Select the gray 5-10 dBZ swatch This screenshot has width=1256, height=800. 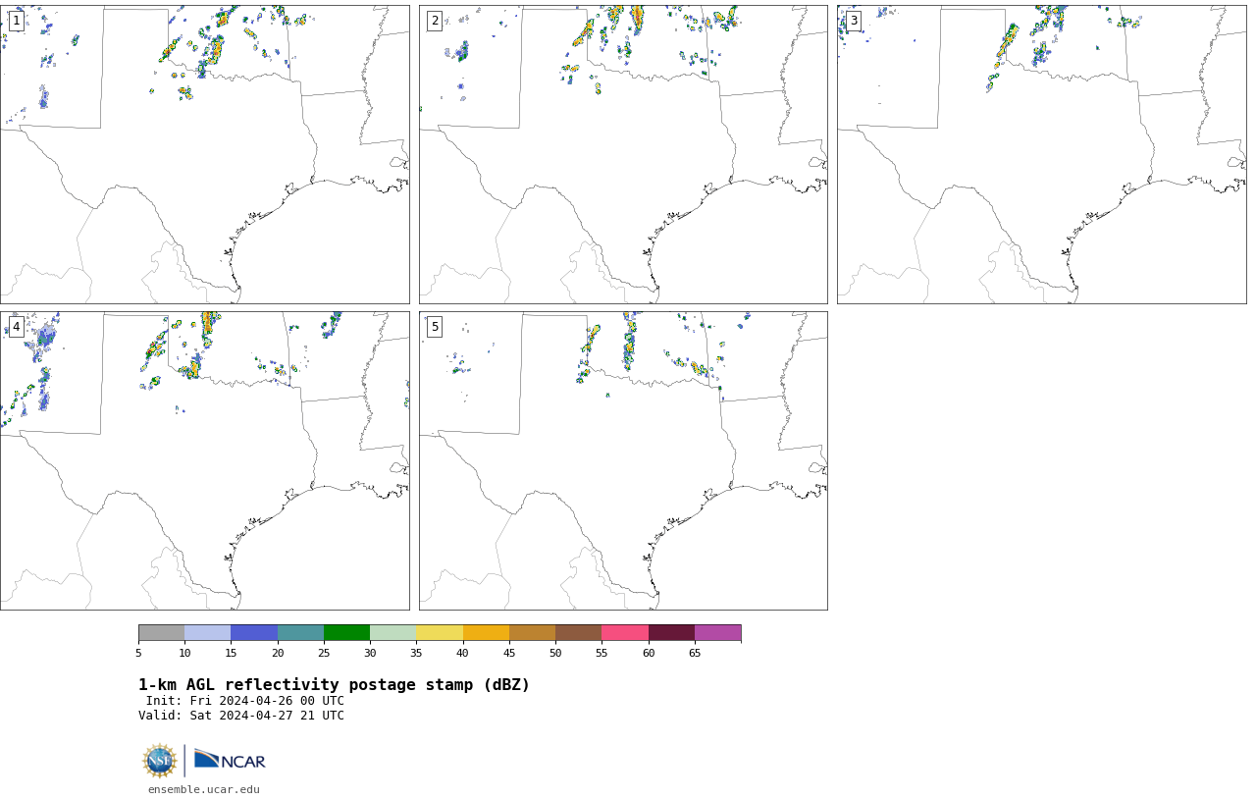pyautogui.click(x=161, y=632)
